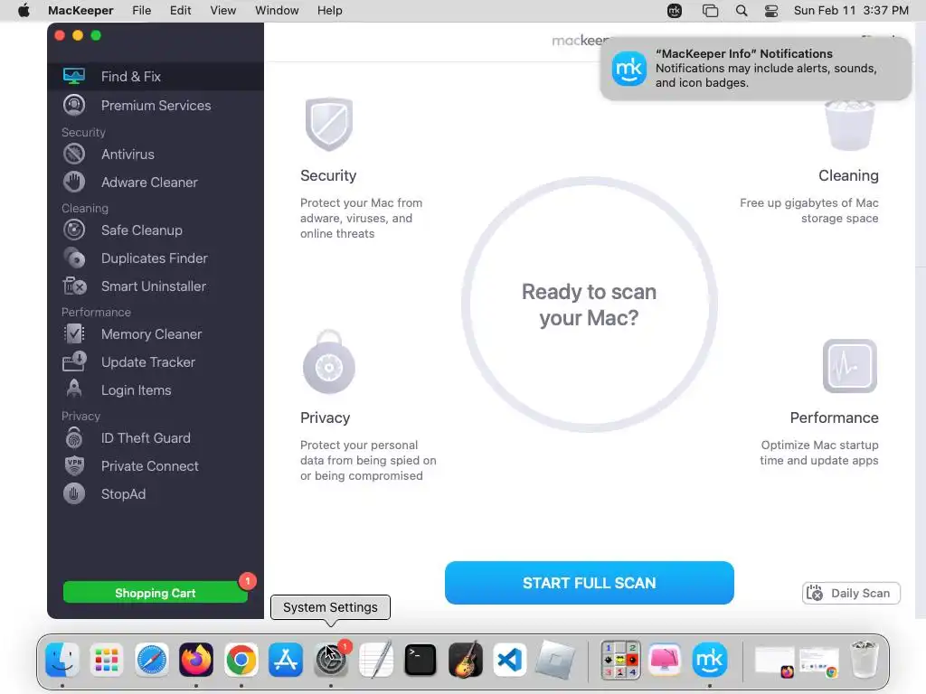Screen dimensions: 926x694
Task: Launch Safari from the Dock
Action: (152, 659)
